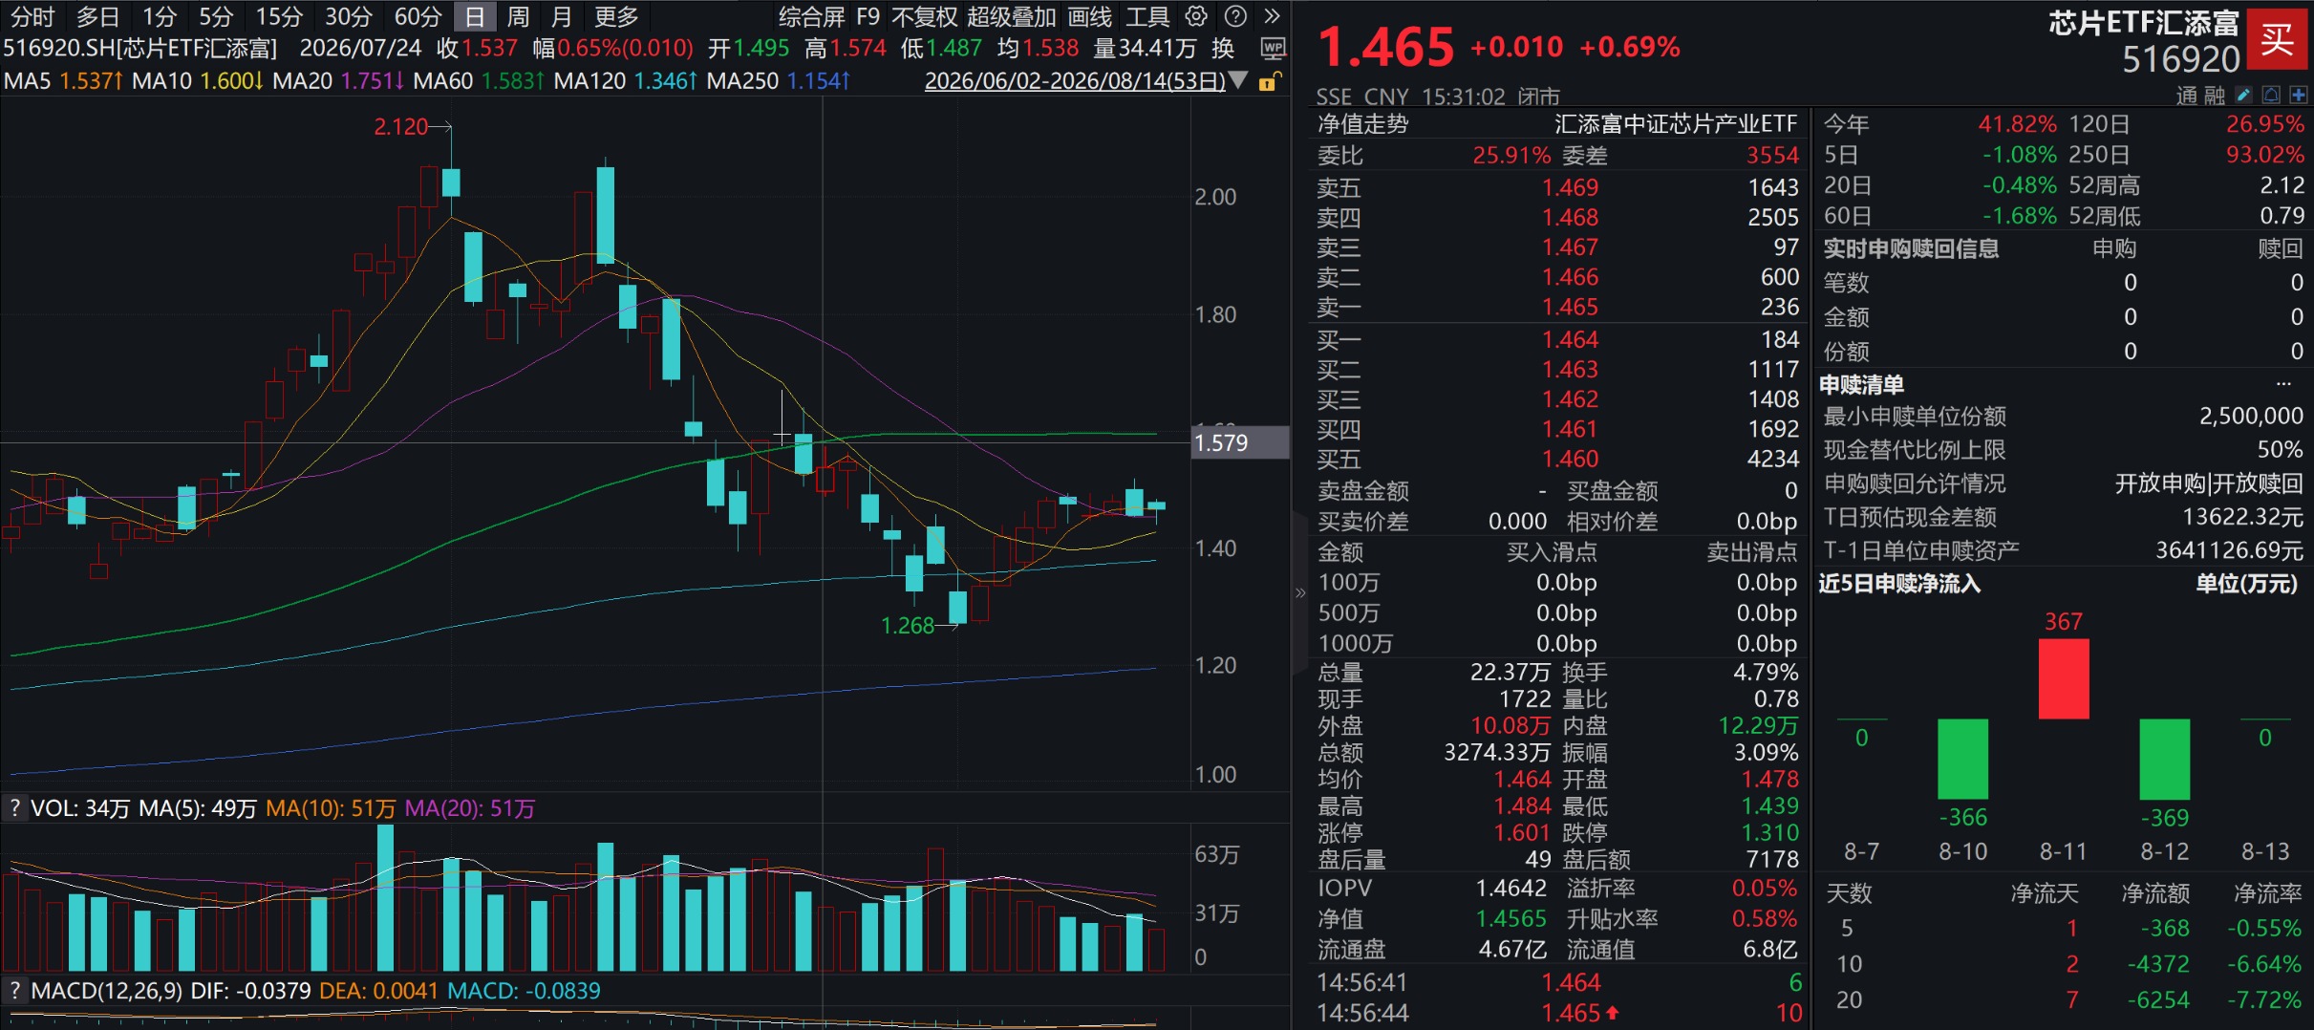Open the help question mark icon
This screenshot has height=1030, width=2314.
[1235, 16]
